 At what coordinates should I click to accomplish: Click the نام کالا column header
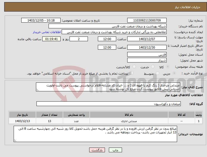point(129,115)
